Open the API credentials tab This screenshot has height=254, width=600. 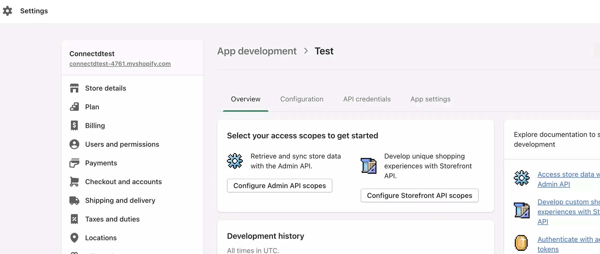(x=367, y=99)
